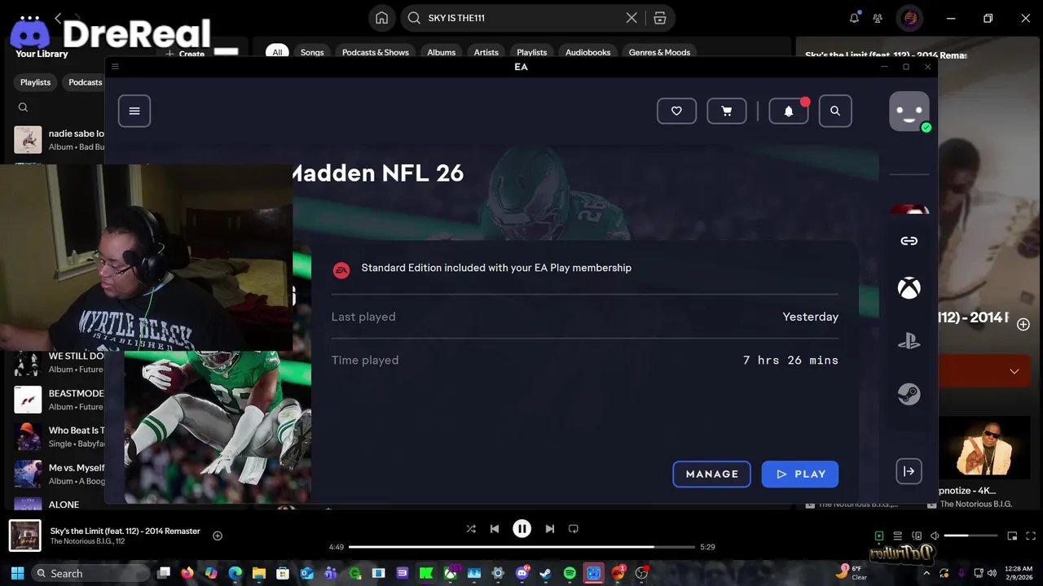The height and width of the screenshot is (586, 1043).
Task: Select the All filter in Spotify search
Action: 277,52
